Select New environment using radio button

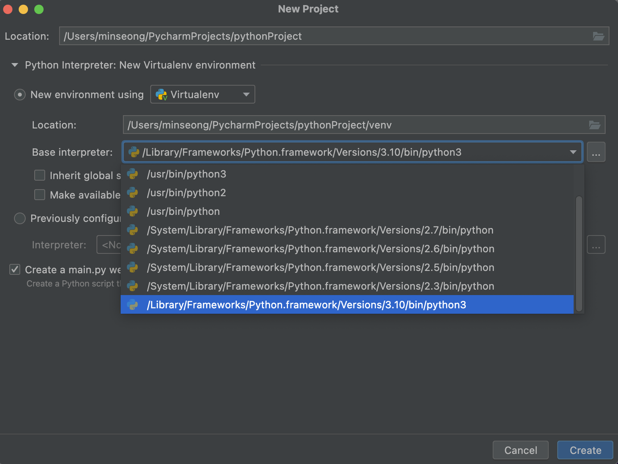[x=20, y=95]
